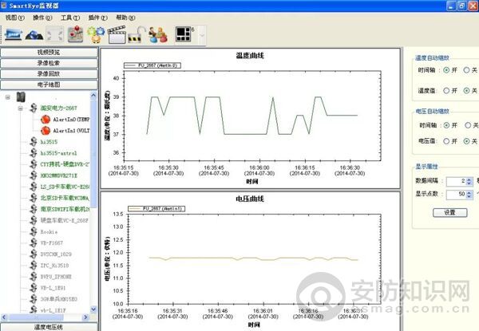Open the gears settings toolbar icon
Image resolution: width=479 pixels, height=331 pixels.
pyautogui.click(x=96, y=34)
